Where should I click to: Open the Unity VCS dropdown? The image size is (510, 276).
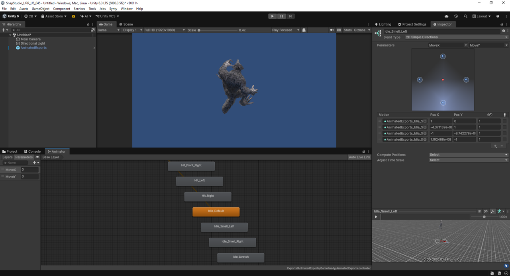coord(107,16)
